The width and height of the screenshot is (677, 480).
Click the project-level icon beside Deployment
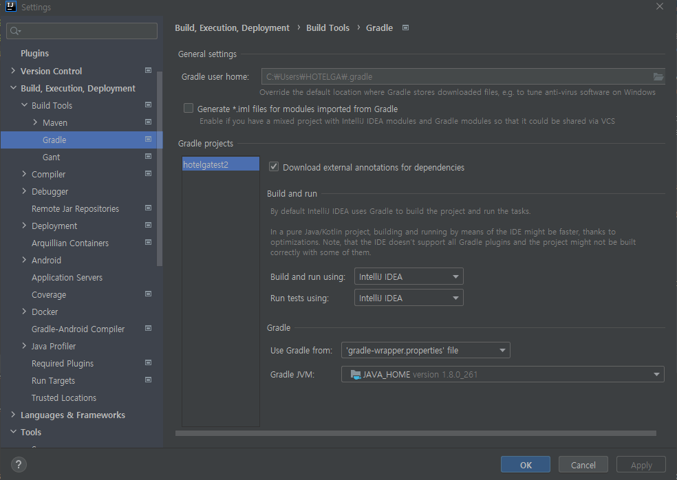[x=148, y=226]
